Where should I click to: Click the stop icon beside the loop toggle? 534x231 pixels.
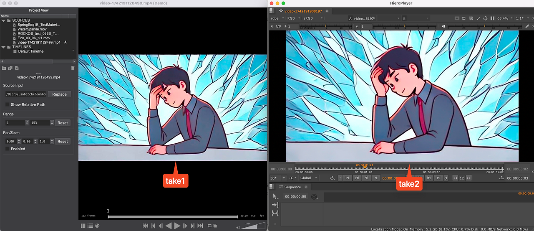215,226
